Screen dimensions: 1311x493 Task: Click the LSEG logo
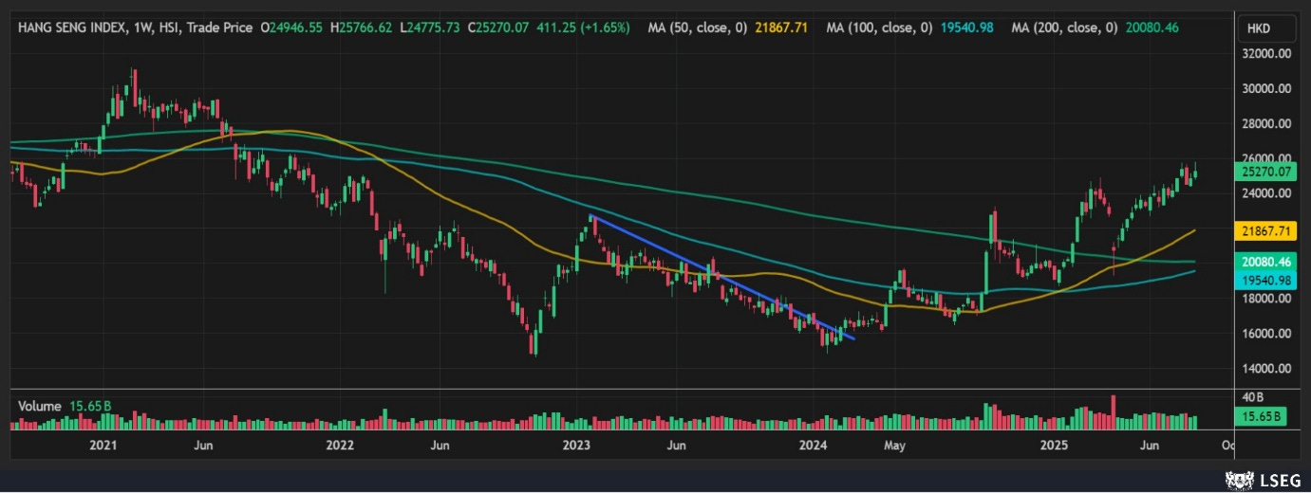coord(1263,480)
